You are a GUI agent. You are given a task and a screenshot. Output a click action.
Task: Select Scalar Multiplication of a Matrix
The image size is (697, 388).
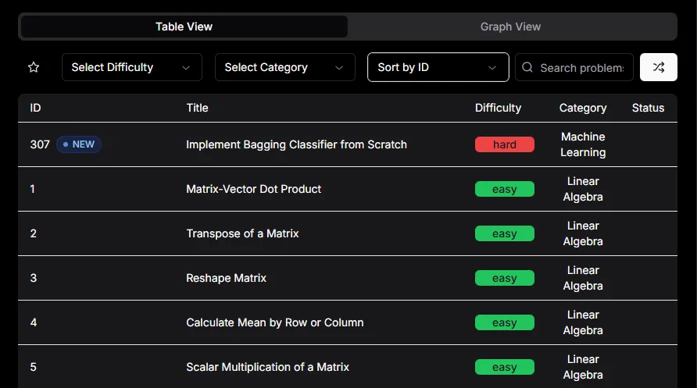pos(267,367)
